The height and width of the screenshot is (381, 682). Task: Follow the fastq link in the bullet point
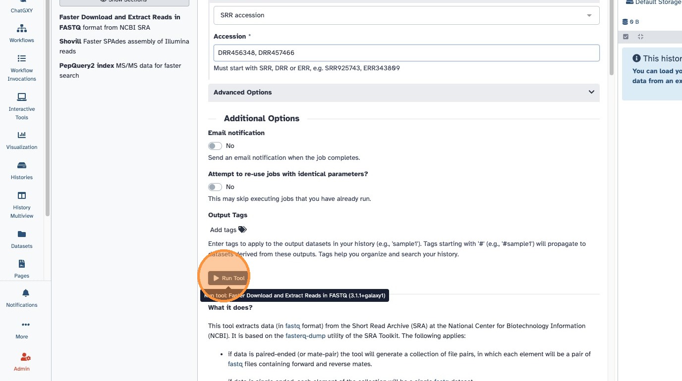pyautogui.click(x=235, y=364)
